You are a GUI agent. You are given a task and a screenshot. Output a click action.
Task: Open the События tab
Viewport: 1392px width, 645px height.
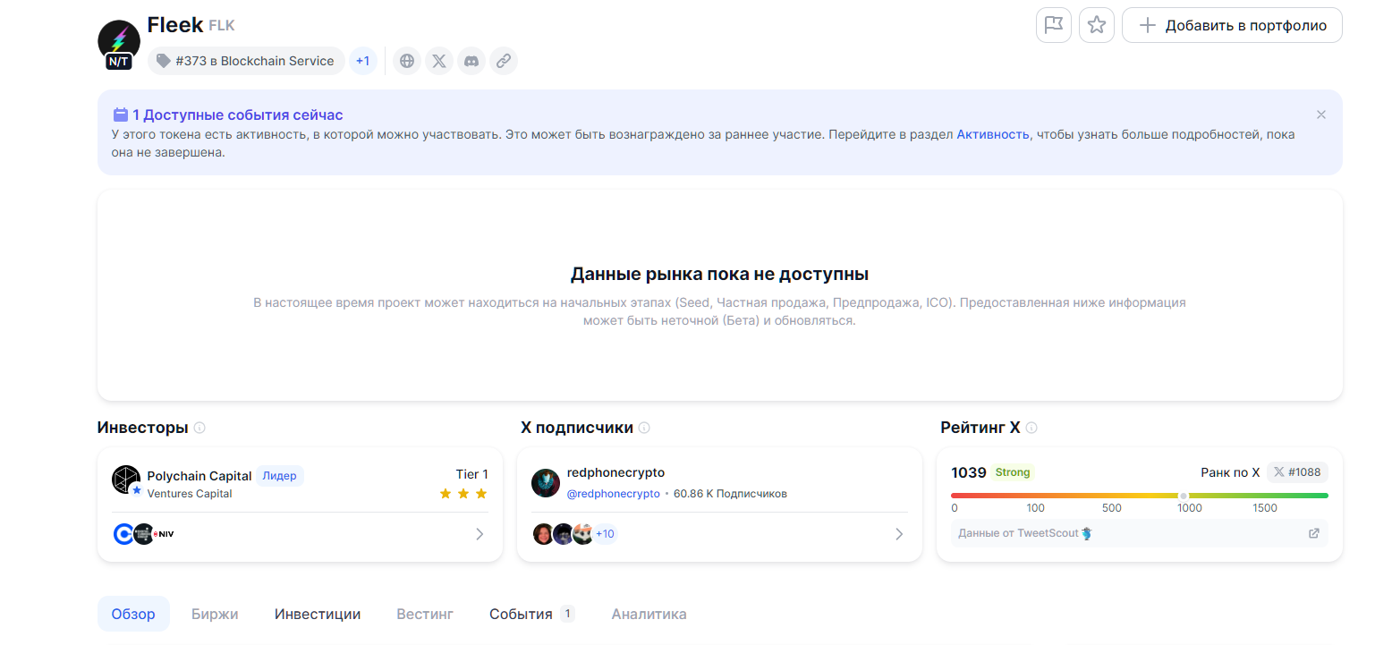tap(531, 614)
